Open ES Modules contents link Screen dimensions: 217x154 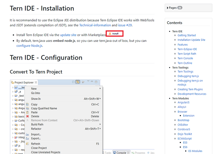(195, 151)
